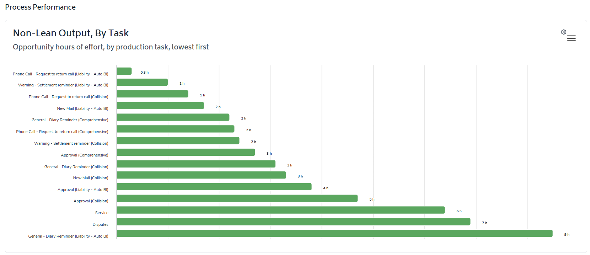Click the 'New Mail (Liability - Auto BI)' label
The height and width of the screenshot is (255, 590).
[x=82, y=108]
